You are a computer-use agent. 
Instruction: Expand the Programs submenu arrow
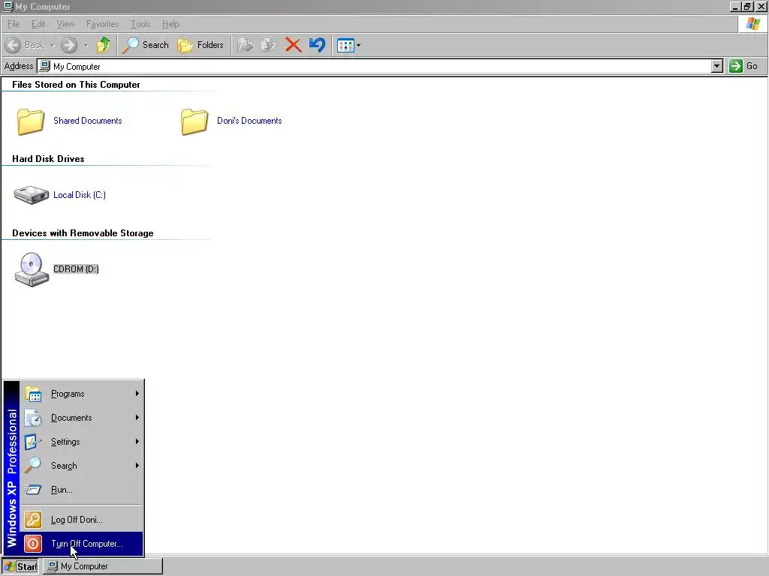point(137,394)
